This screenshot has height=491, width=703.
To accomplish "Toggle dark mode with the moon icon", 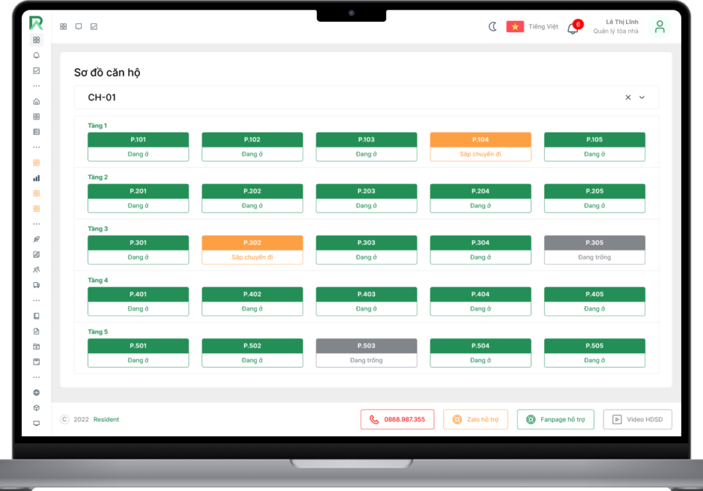I will [x=493, y=26].
